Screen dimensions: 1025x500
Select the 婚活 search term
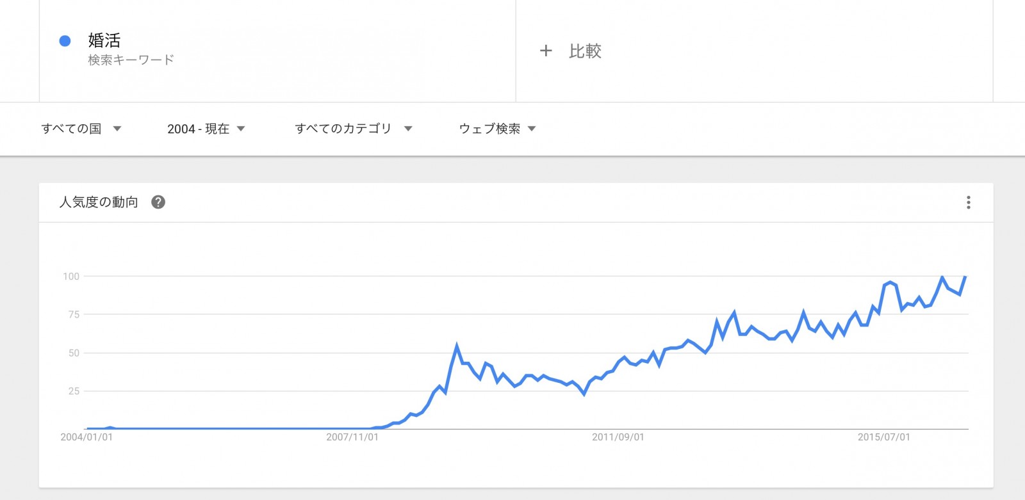tap(104, 40)
